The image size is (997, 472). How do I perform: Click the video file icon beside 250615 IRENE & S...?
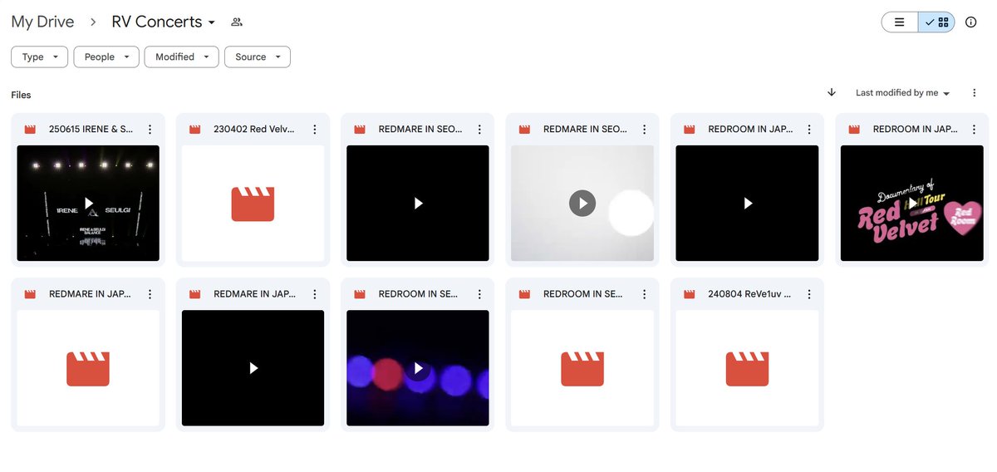tap(31, 130)
